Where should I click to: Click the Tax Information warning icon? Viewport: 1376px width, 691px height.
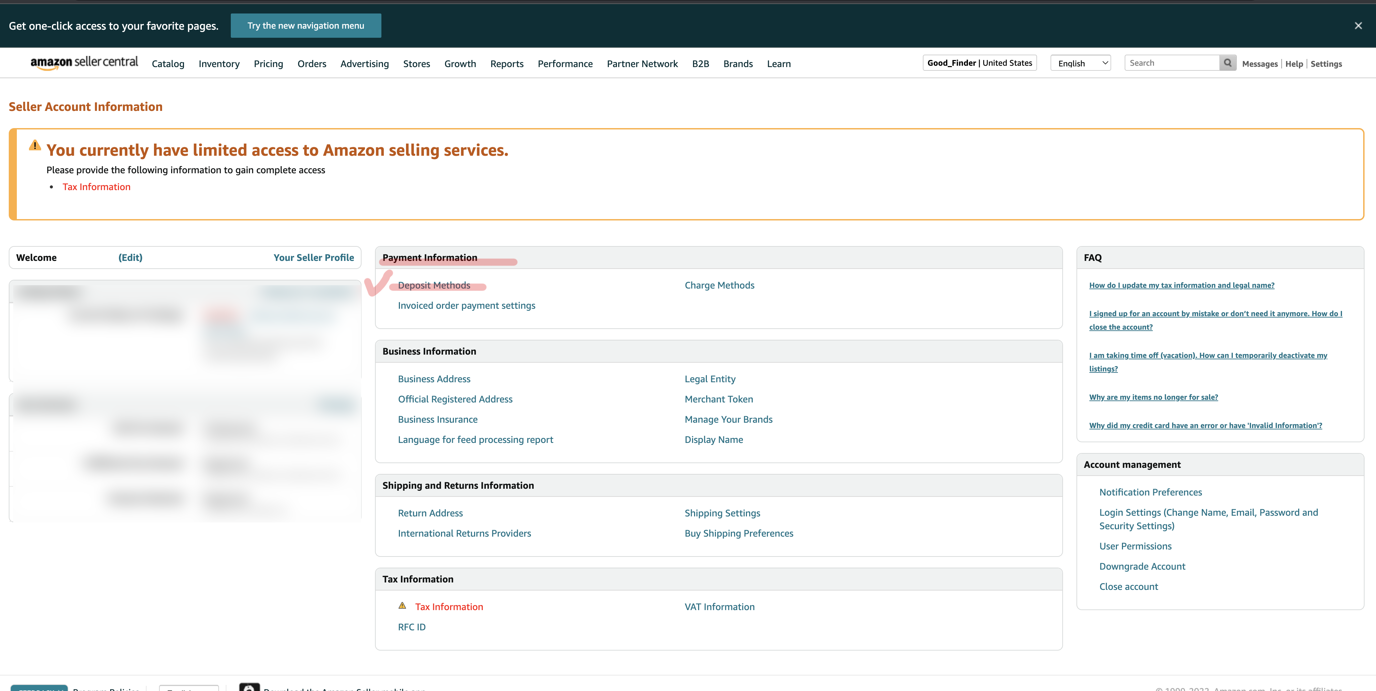coord(402,606)
